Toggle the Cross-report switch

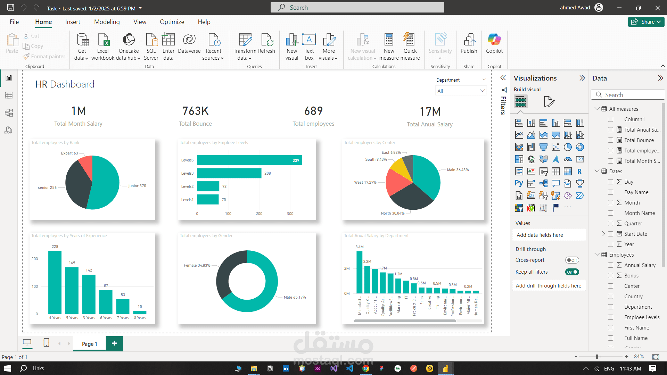coord(572,260)
